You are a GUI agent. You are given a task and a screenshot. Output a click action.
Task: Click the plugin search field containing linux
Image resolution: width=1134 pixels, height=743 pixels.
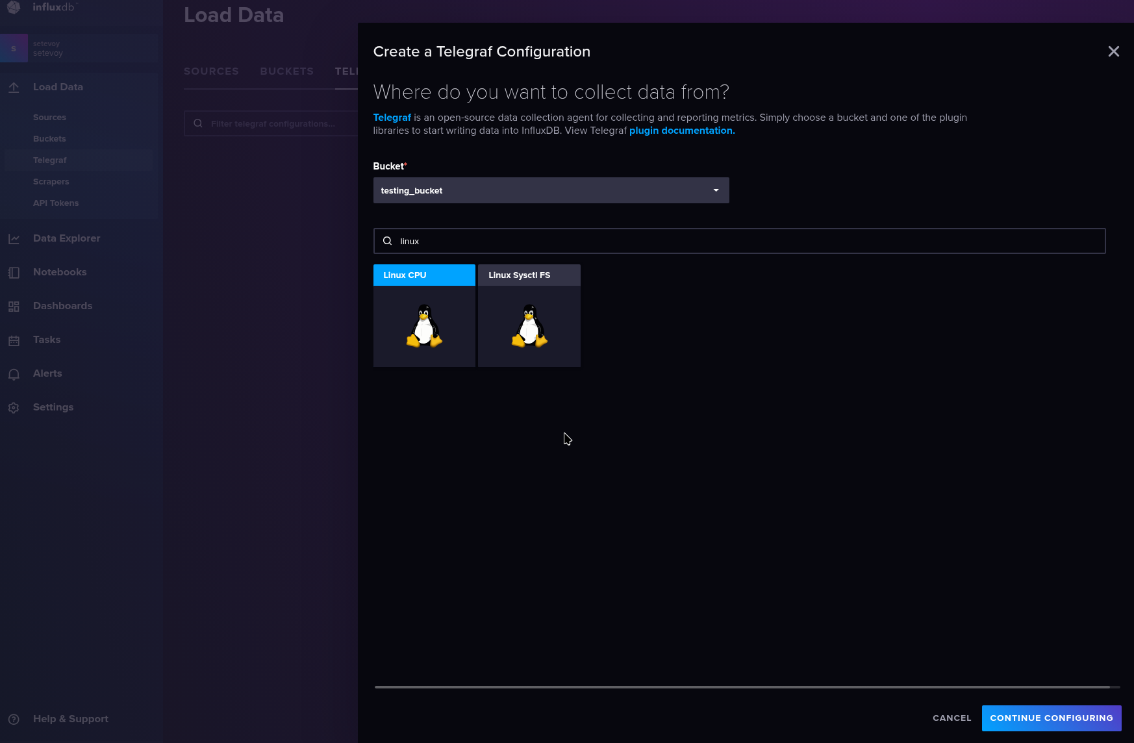[x=747, y=241]
